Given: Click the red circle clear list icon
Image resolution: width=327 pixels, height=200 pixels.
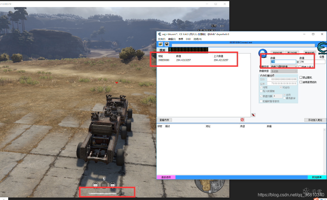Looking at the screenshot, I should click(242, 120).
